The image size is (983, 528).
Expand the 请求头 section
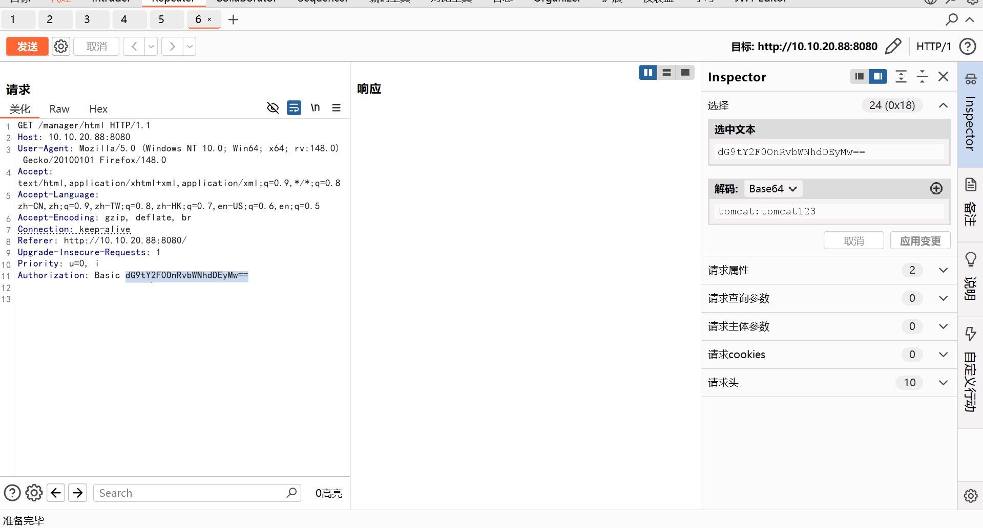(943, 383)
